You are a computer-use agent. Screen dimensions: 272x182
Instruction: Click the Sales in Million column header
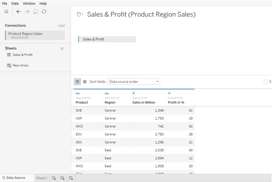(x=144, y=103)
